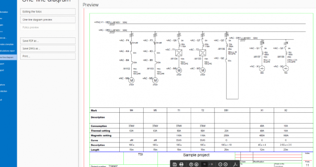Open Calculations report in the sidebar
Screen dimensions: 316x167
click(x=8, y=51)
